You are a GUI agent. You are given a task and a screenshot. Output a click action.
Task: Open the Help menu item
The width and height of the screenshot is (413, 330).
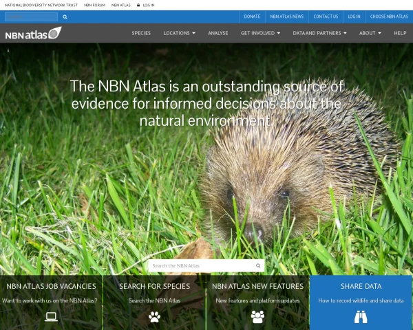pyautogui.click(x=400, y=33)
